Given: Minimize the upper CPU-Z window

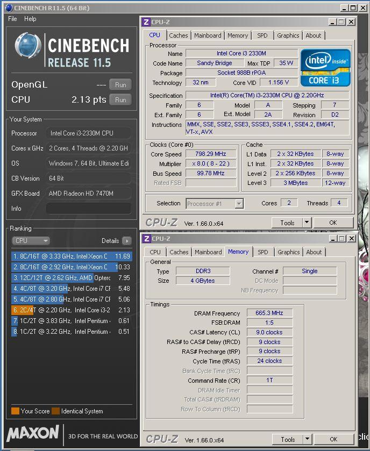Looking at the screenshot, I should [x=332, y=22].
